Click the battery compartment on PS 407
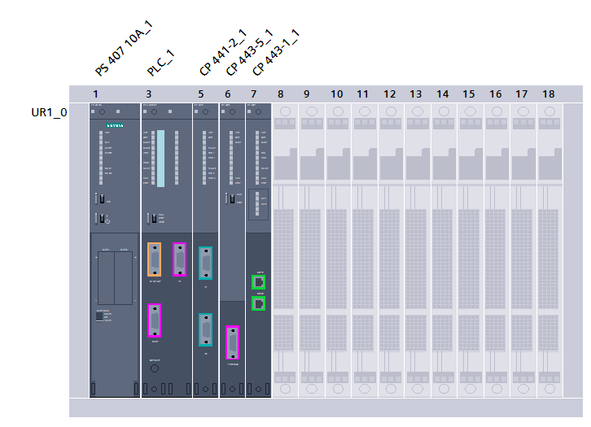This screenshot has height=427, width=591. click(115, 278)
